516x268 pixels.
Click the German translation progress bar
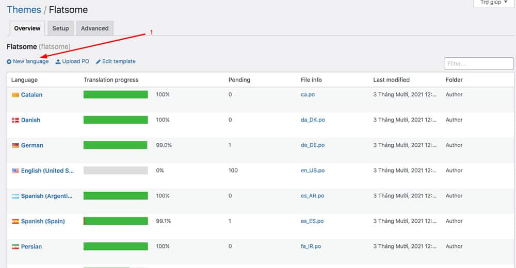(116, 145)
